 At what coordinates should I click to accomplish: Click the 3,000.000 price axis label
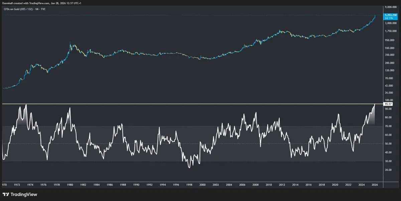[390, 23]
